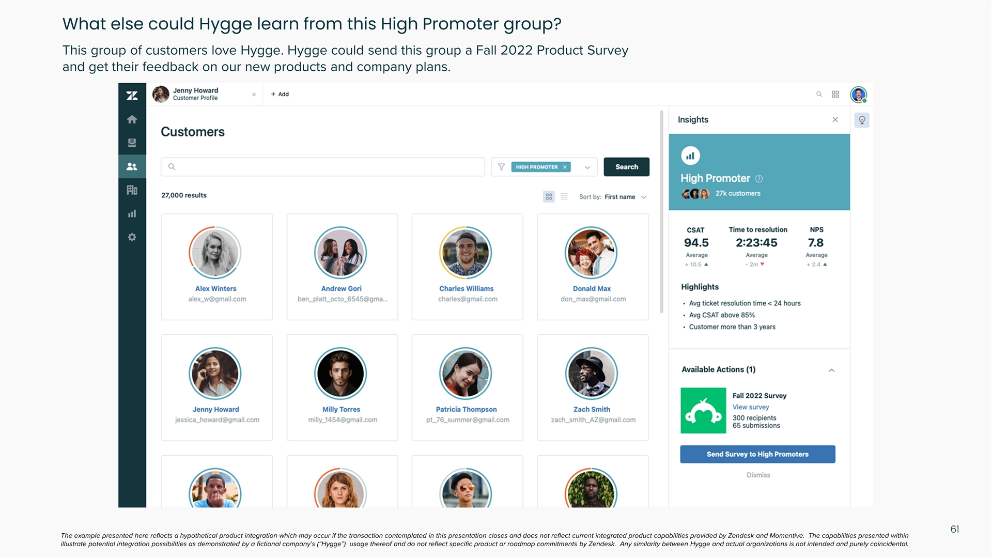992x558 pixels.
Task: Open the filter dropdown chevron
Action: [x=587, y=167]
